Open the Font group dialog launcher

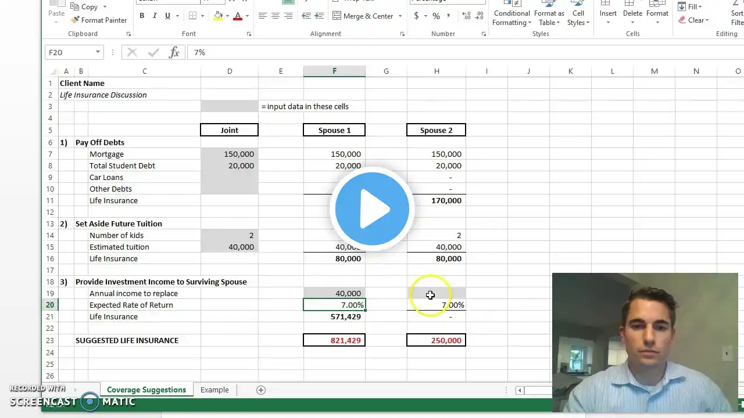tap(249, 34)
